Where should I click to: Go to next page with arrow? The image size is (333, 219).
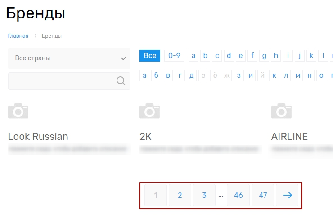tap(287, 195)
